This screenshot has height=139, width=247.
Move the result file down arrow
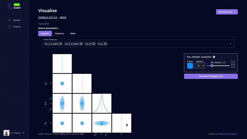point(233,66)
